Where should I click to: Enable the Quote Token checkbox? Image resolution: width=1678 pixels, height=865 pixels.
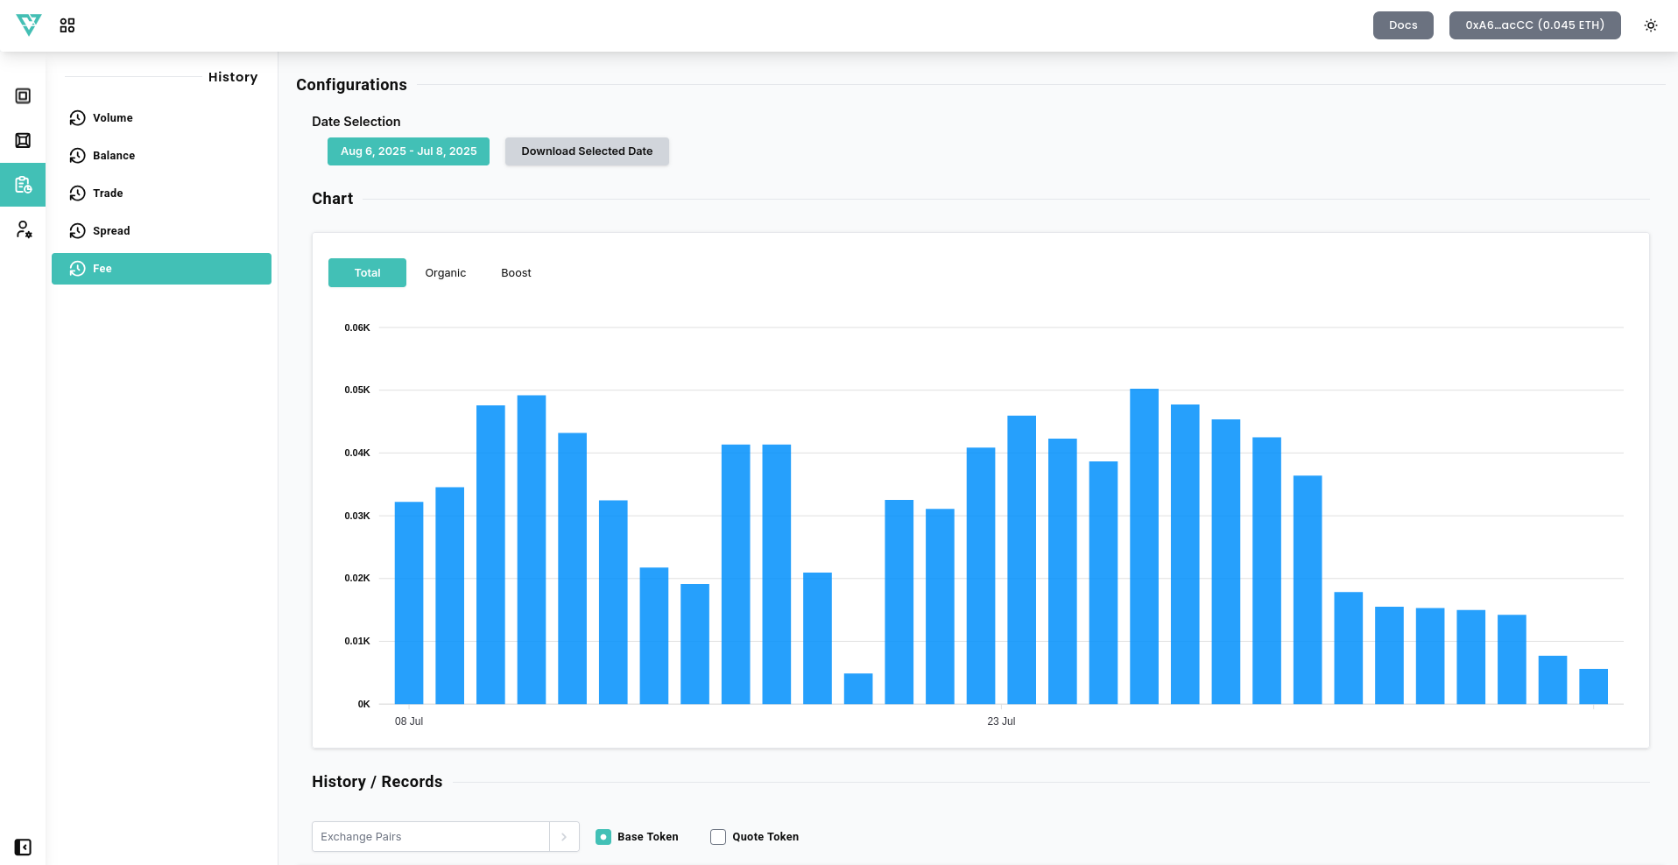(x=718, y=837)
